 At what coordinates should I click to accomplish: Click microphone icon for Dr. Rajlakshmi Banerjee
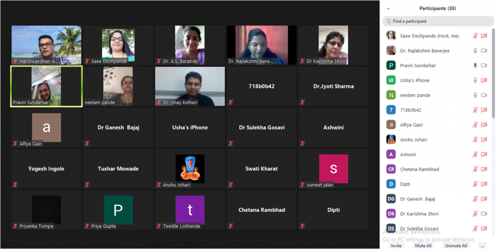click(475, 51)
